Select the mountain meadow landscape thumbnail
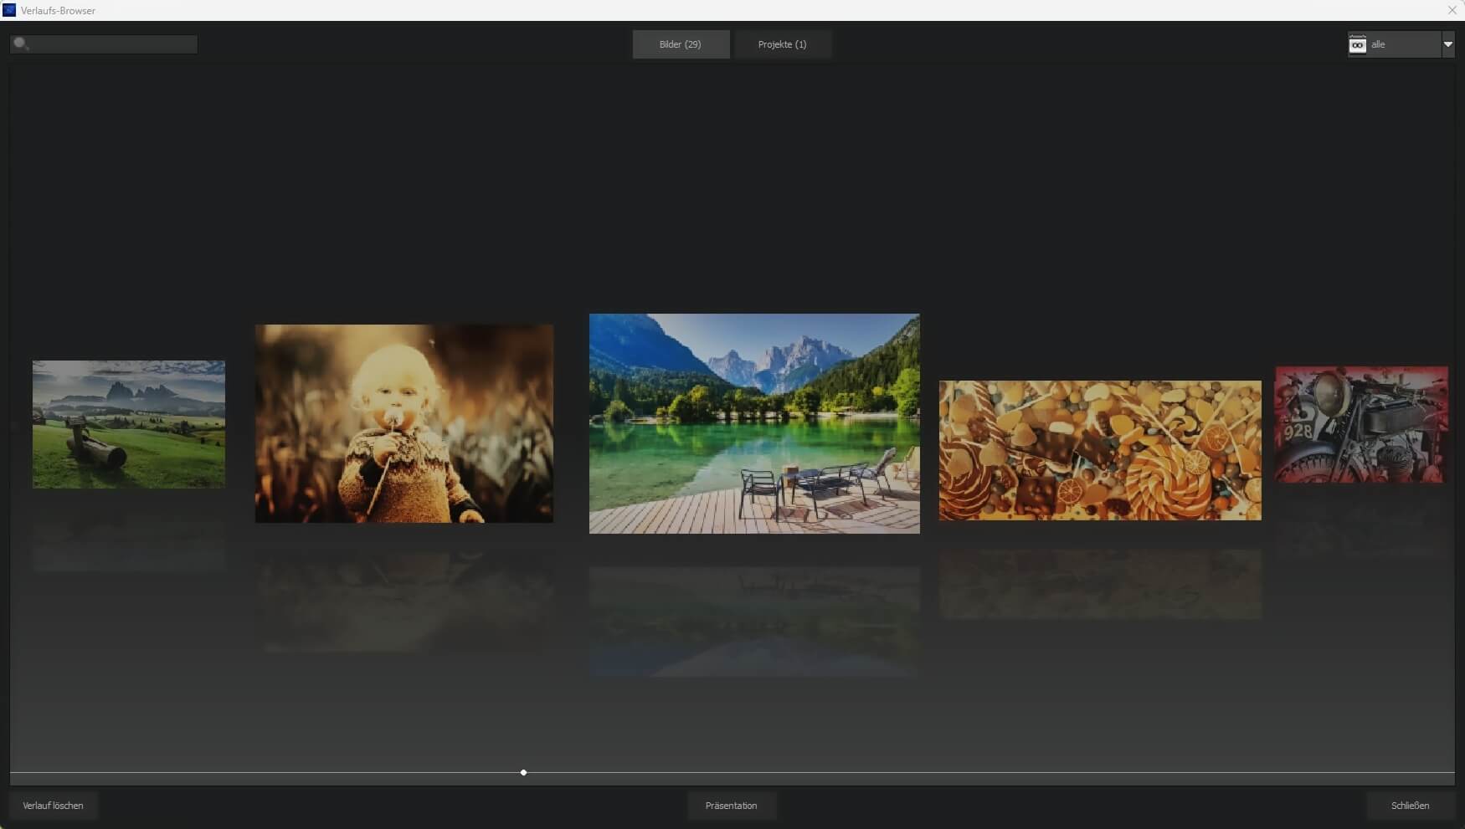Viewport: 1465px width, 829px height. (x=128, y=424)
